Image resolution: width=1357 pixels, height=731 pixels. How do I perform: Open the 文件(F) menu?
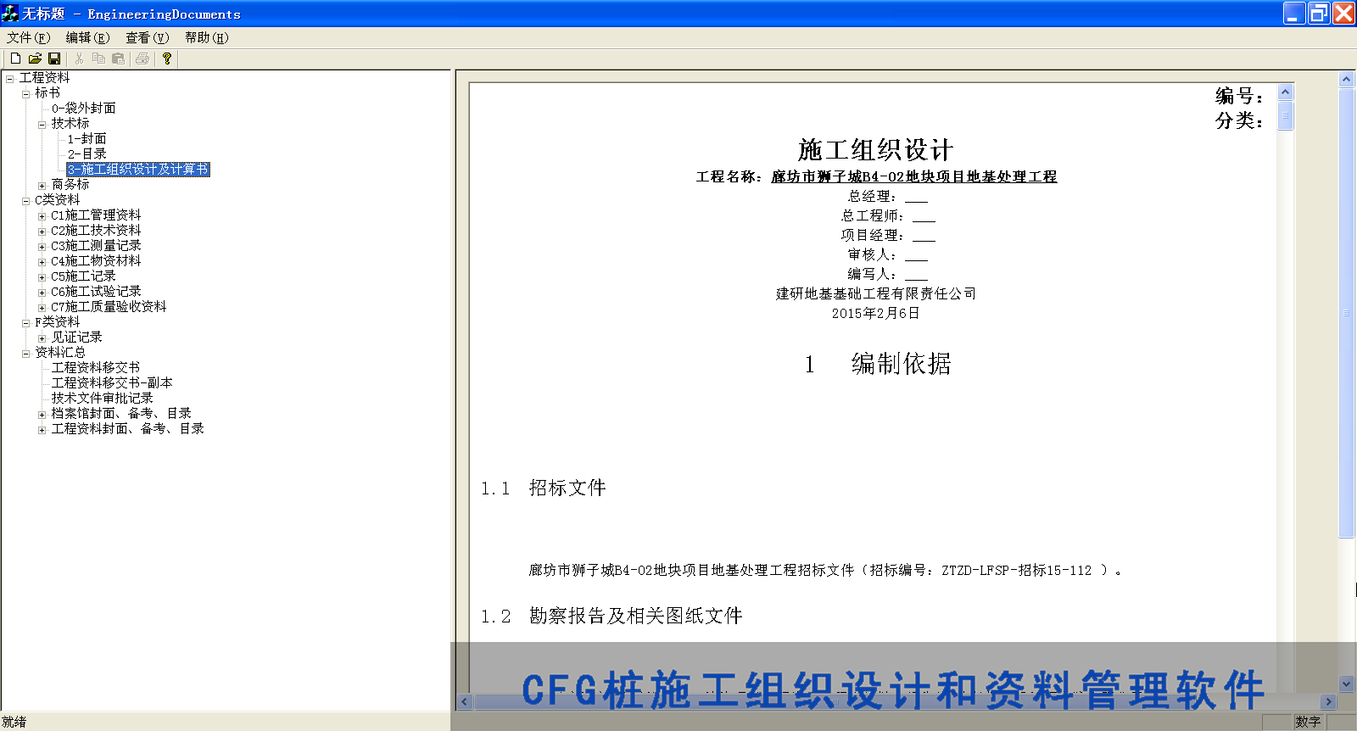coord(29,37)
